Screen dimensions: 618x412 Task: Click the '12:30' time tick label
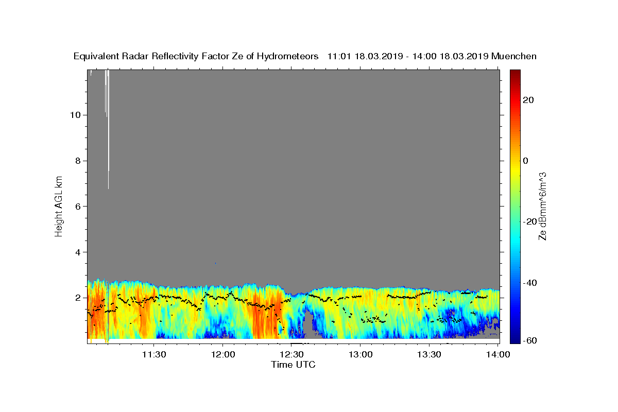pyautogui.click(x=291, y=354)
